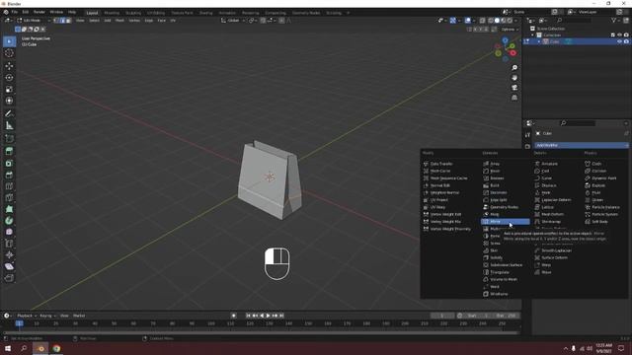Click the viewport pan hand icon

pyautogui.click(x=514, y=78)
